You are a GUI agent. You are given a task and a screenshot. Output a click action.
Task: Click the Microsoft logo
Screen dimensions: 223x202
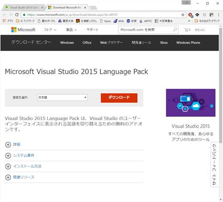point(23,30)
